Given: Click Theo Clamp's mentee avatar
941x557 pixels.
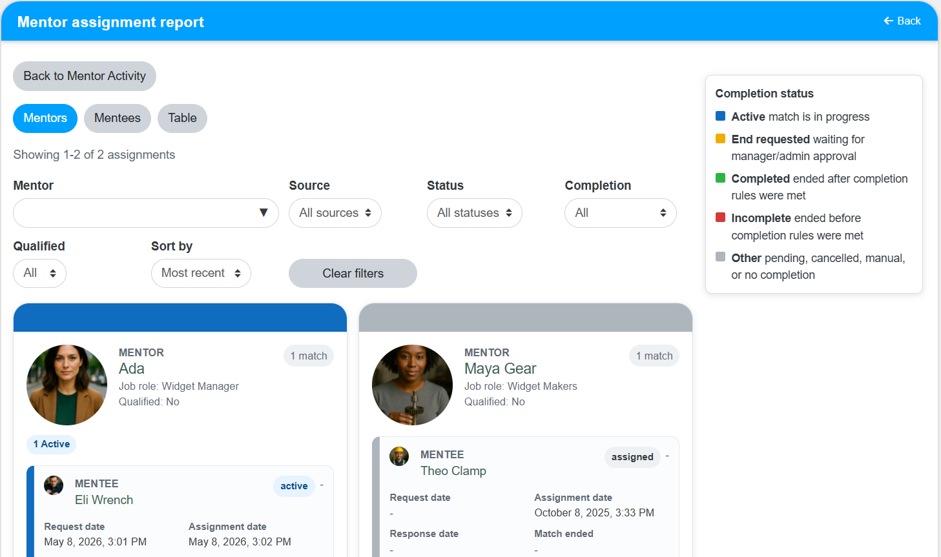Looking at the screenshot, I should pyautogui.click(x=399, y=456).
